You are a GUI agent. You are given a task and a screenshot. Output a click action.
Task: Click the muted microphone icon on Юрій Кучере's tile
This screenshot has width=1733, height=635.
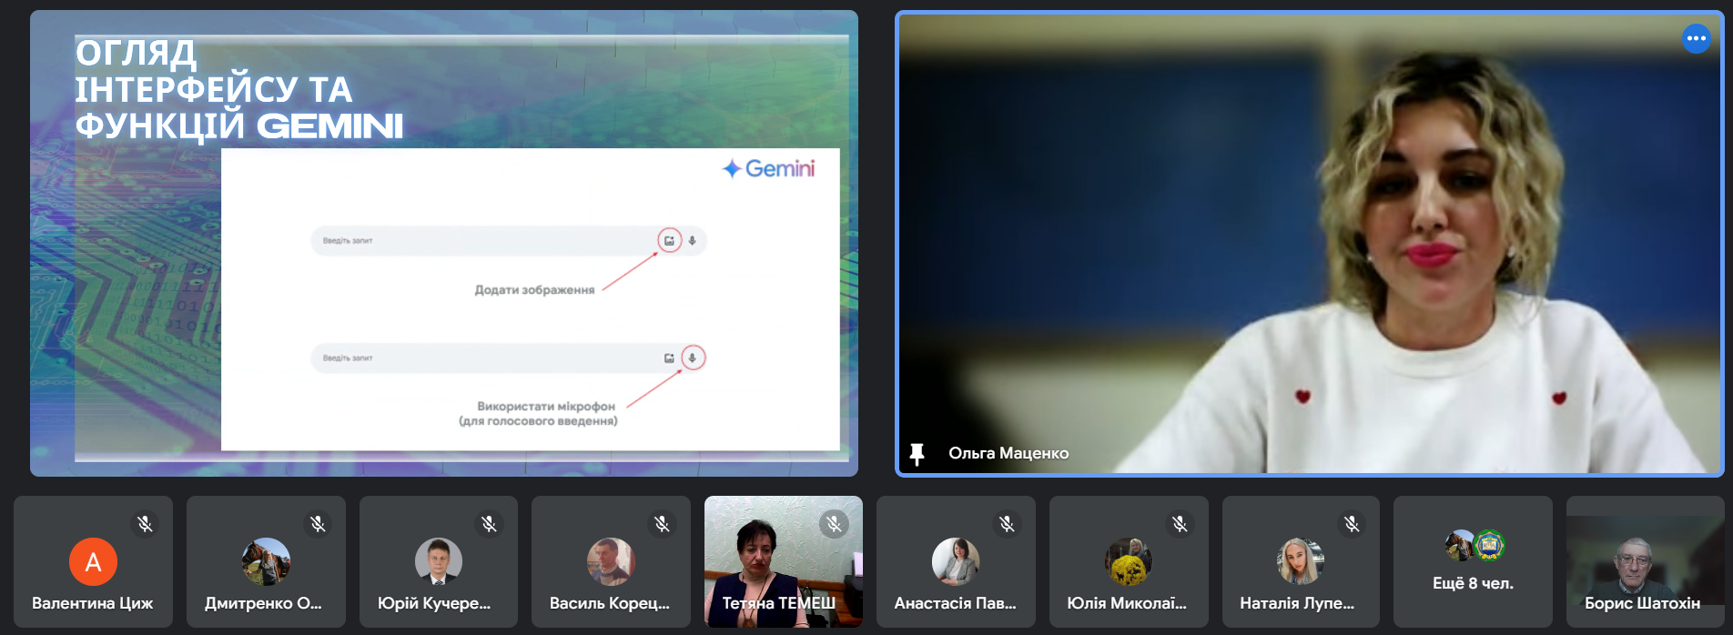(490, 524)
